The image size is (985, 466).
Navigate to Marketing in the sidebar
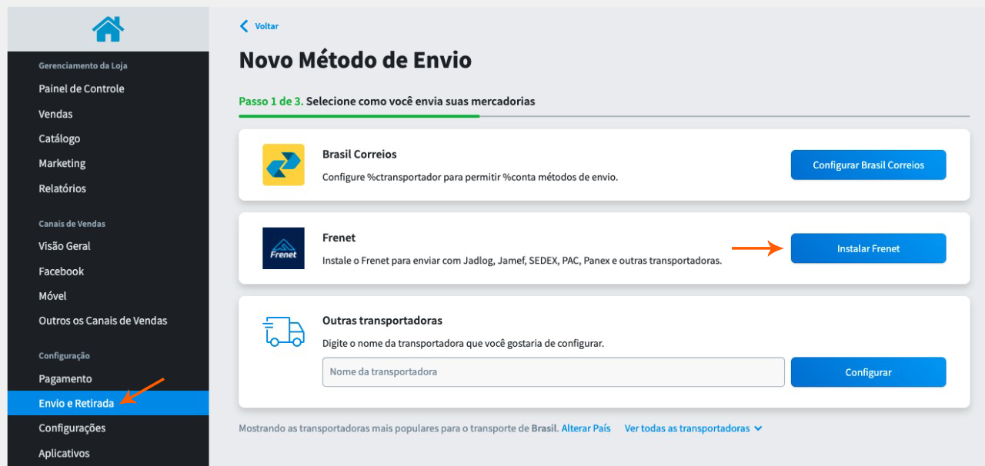(x=62, y=163)
